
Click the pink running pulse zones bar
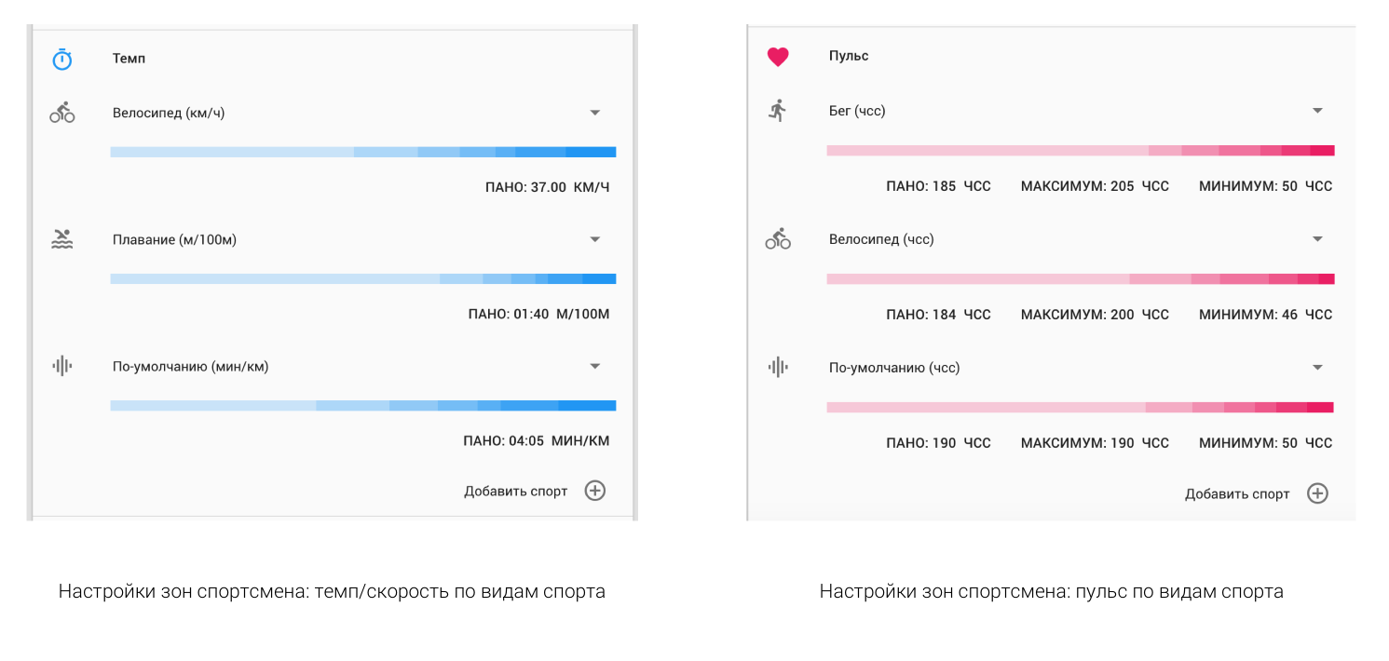click(x=1080, y=151)
